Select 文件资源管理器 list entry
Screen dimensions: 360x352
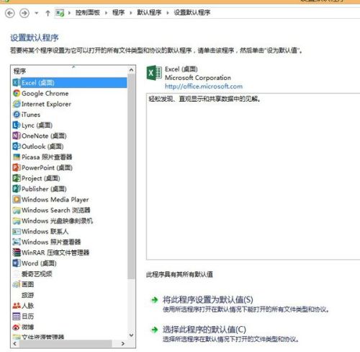point(42,337)
